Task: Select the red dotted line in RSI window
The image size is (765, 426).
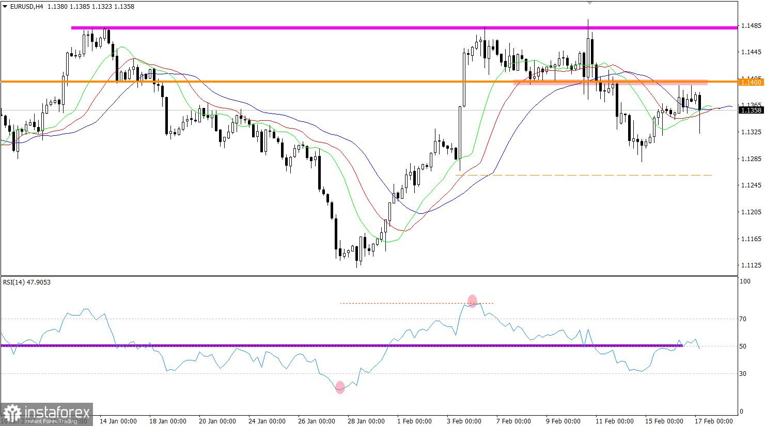Action: (x=416, y=303)
